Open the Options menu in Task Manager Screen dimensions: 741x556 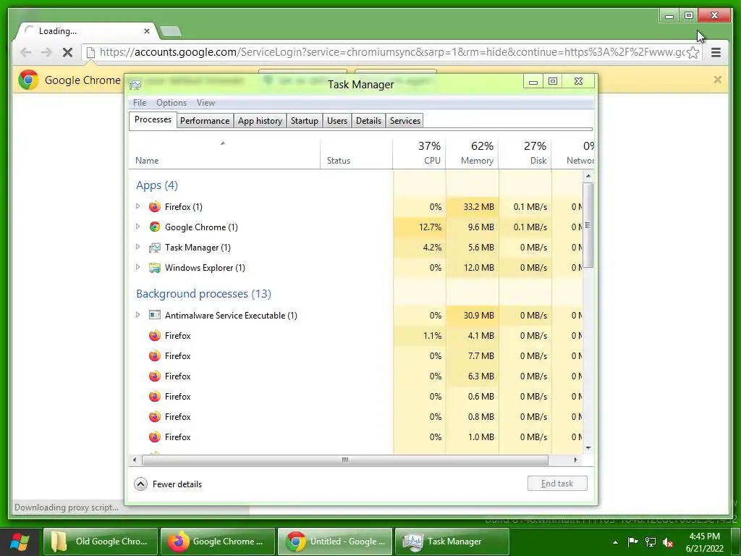172,103
